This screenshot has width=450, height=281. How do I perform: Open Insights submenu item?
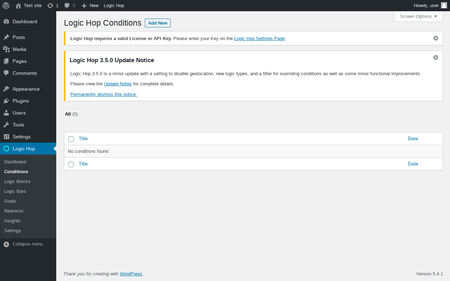click(12, 221)
